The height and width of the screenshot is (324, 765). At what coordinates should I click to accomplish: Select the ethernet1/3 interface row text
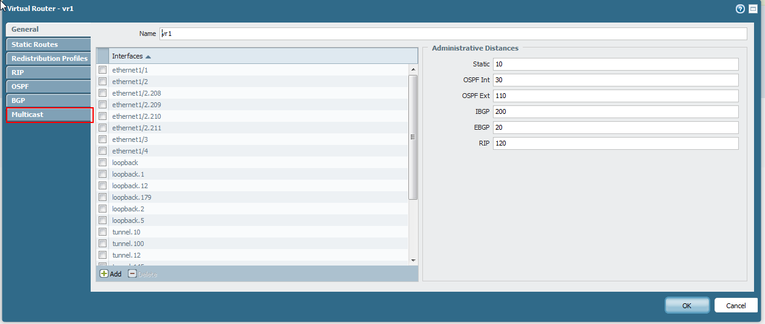(130, 139)
